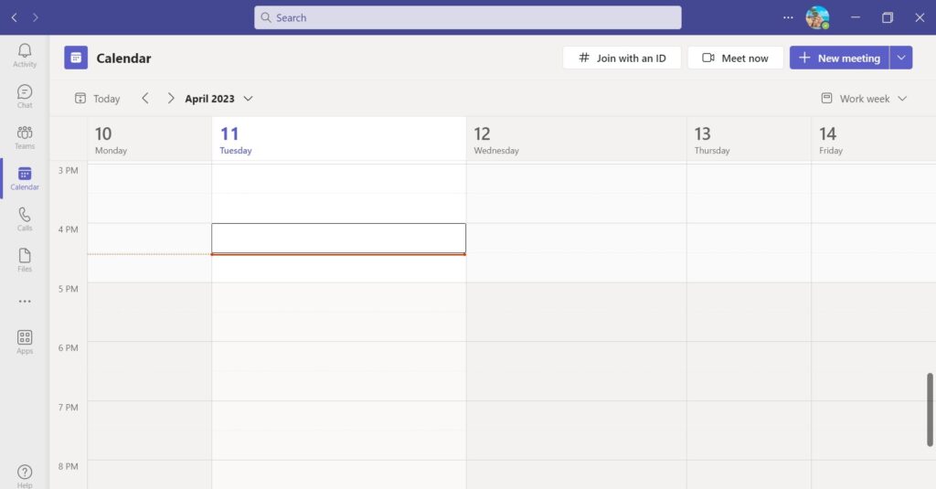Go to the Teams section
Image resolution: width=936 pixels, height=489 pixels.
[x=25, y=137]
